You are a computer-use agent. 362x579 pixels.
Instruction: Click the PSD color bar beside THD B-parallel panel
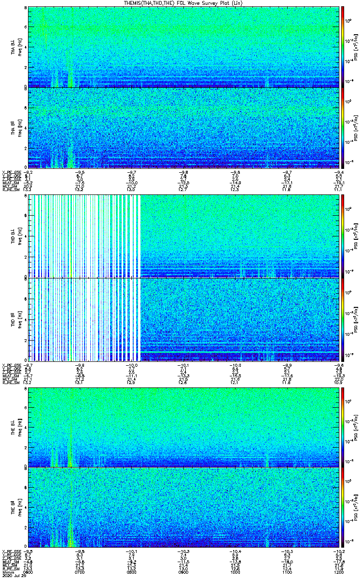pos(342,319)
